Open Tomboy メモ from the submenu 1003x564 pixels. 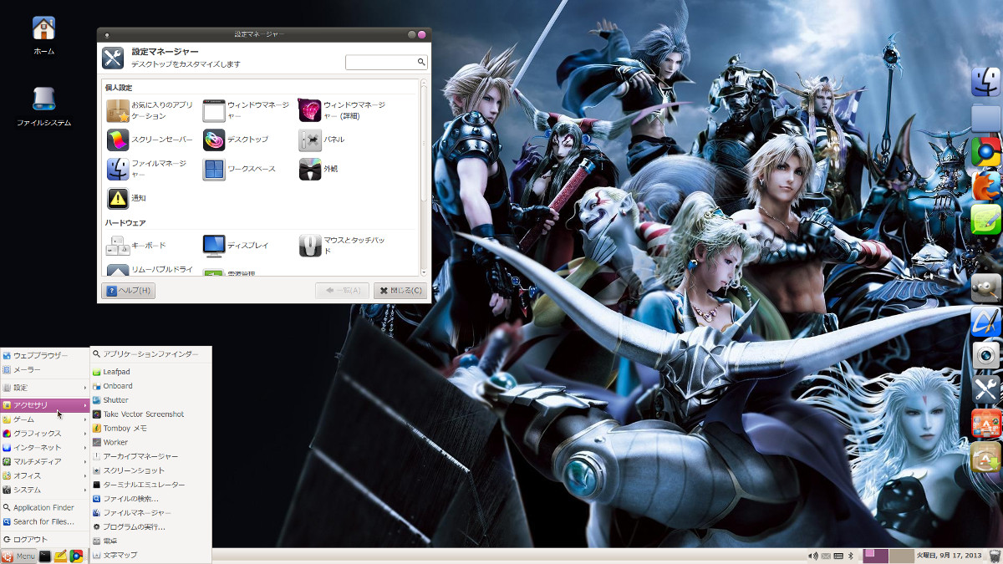(x=150, y=429)
